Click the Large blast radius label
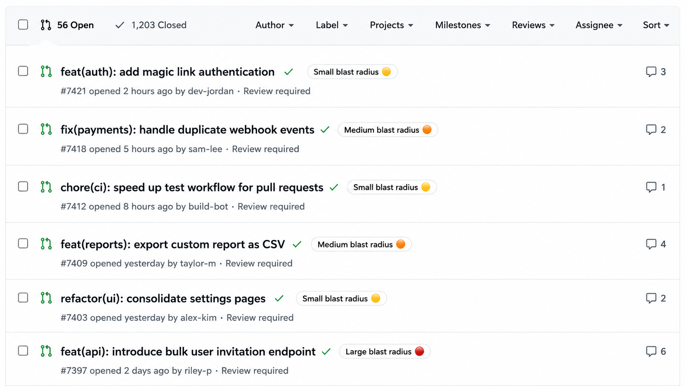 coord(385,352)
